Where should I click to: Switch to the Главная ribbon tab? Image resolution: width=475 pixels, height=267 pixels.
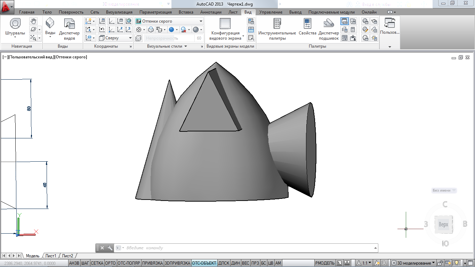pyautogui.click(x=27, y=12)
